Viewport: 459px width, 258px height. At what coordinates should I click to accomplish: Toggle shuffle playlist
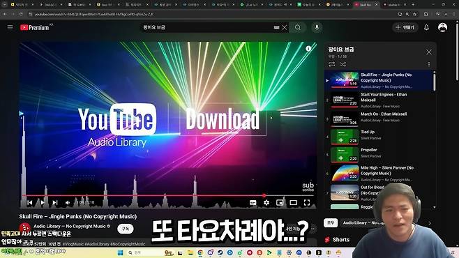[343, 64]
